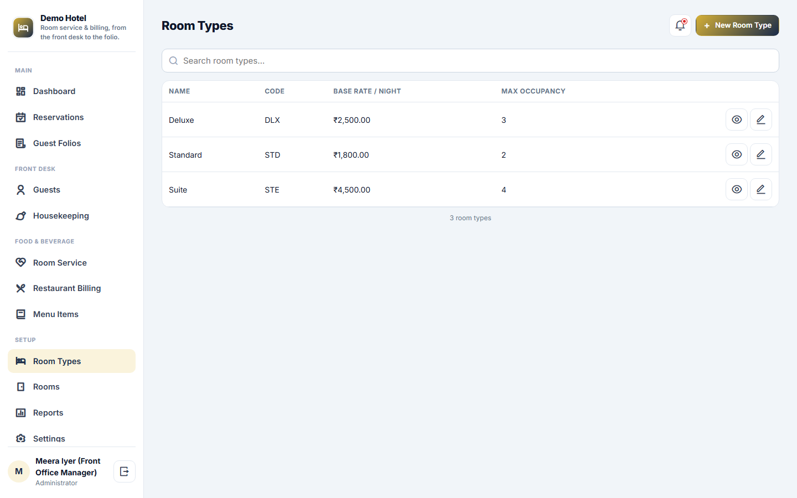Edit the Standard room type
797x498 pixels.
[x=761, y=154]
